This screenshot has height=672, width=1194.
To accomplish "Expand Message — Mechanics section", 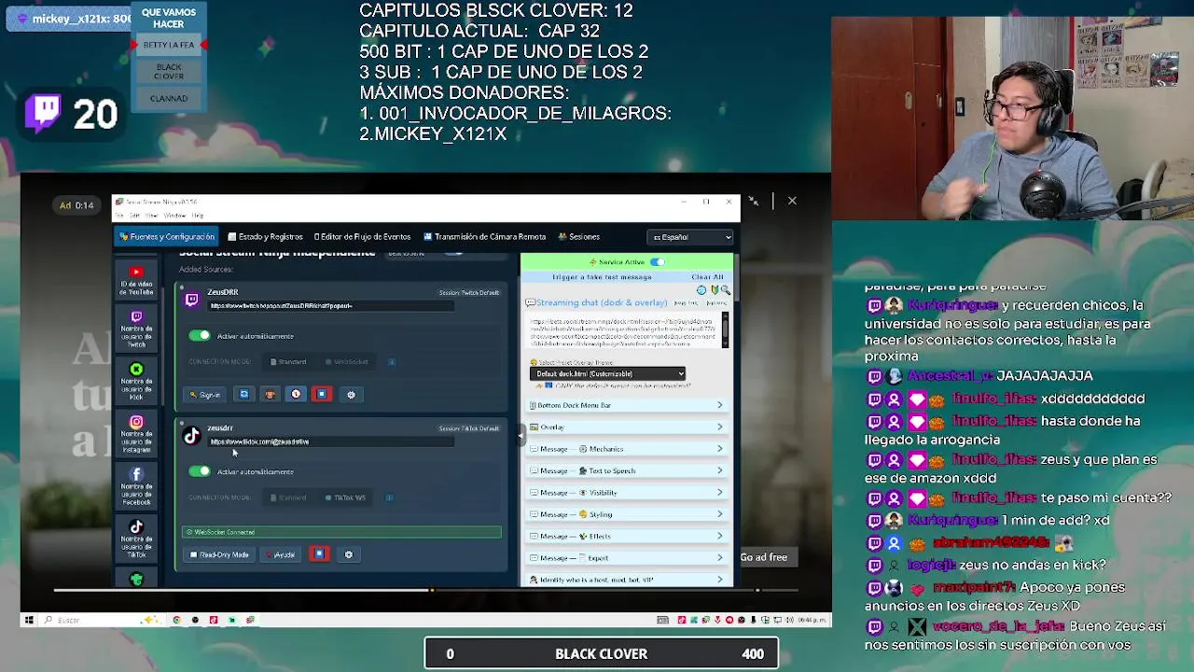I will (627, 449).
